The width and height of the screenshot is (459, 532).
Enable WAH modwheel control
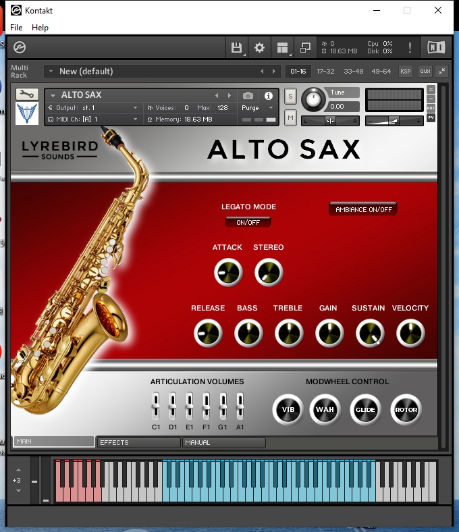(x=325, y=410)
